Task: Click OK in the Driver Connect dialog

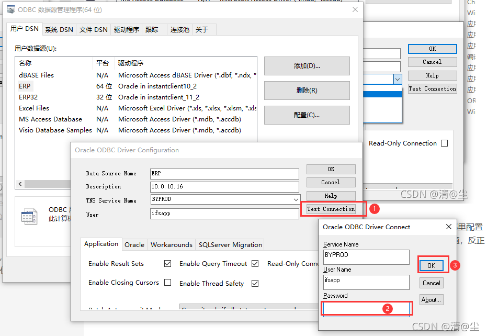Action: [x=432, y=266]
